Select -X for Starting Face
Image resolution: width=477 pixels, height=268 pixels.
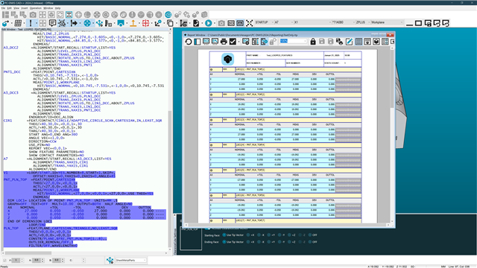click(259, 235)
